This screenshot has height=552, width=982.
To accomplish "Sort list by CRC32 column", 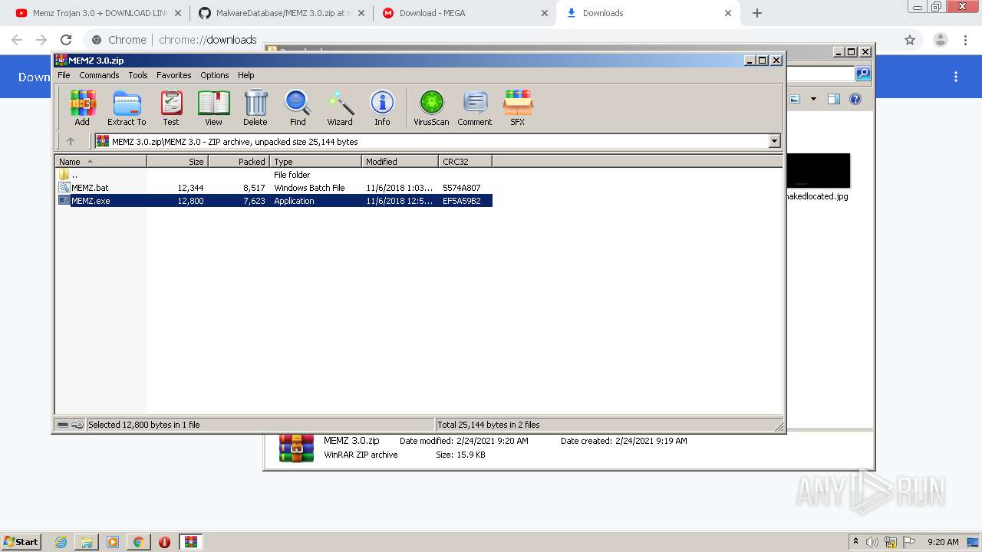I will point(465,162).
